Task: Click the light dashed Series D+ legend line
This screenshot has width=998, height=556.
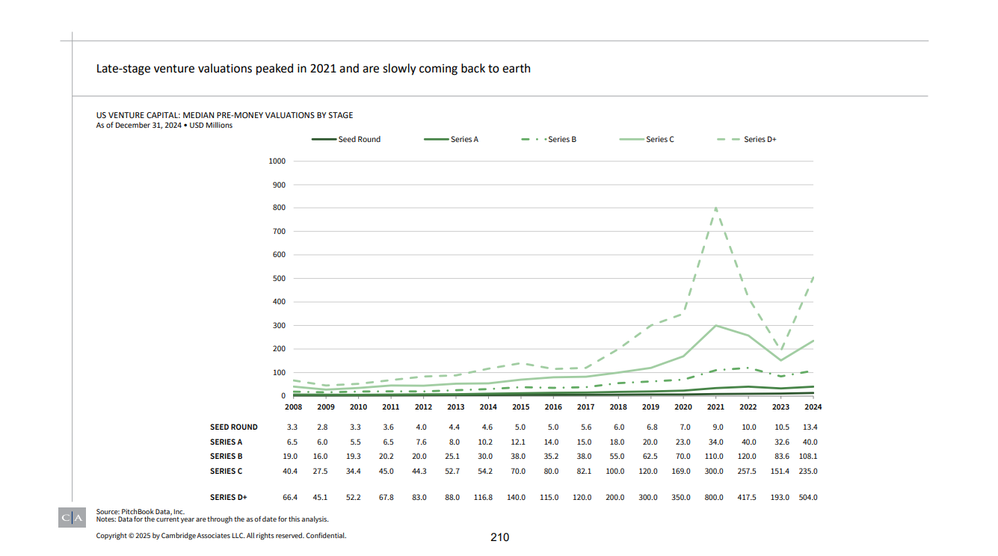Action: click(729, 140)
